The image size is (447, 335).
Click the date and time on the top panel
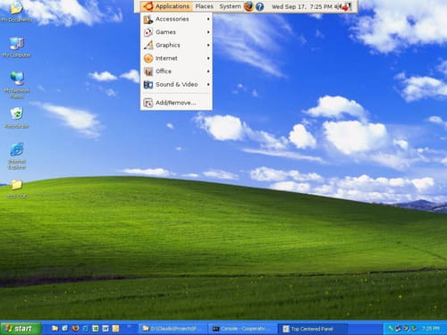coord(301,6)
